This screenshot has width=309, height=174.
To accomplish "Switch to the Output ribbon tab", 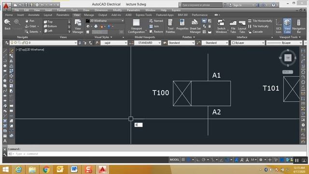I will coord(102,15).
